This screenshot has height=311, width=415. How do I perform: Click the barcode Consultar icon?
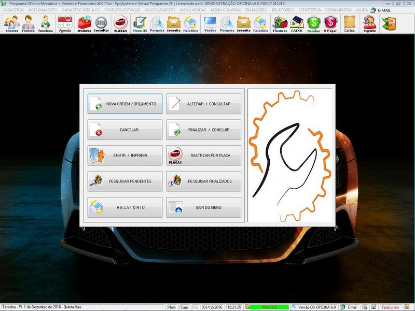coord(101,23)
